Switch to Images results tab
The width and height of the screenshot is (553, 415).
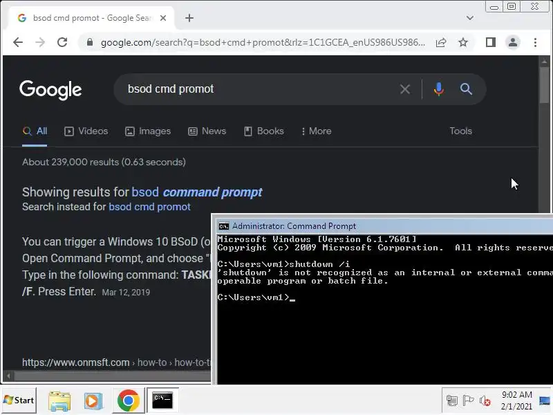[x=148, y=131]
